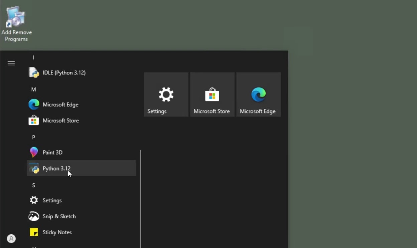
Task: Launch Snip & Sketch
Action: [59, 216]
